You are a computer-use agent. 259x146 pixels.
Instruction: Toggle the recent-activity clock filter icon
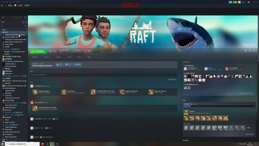(23, 22)
